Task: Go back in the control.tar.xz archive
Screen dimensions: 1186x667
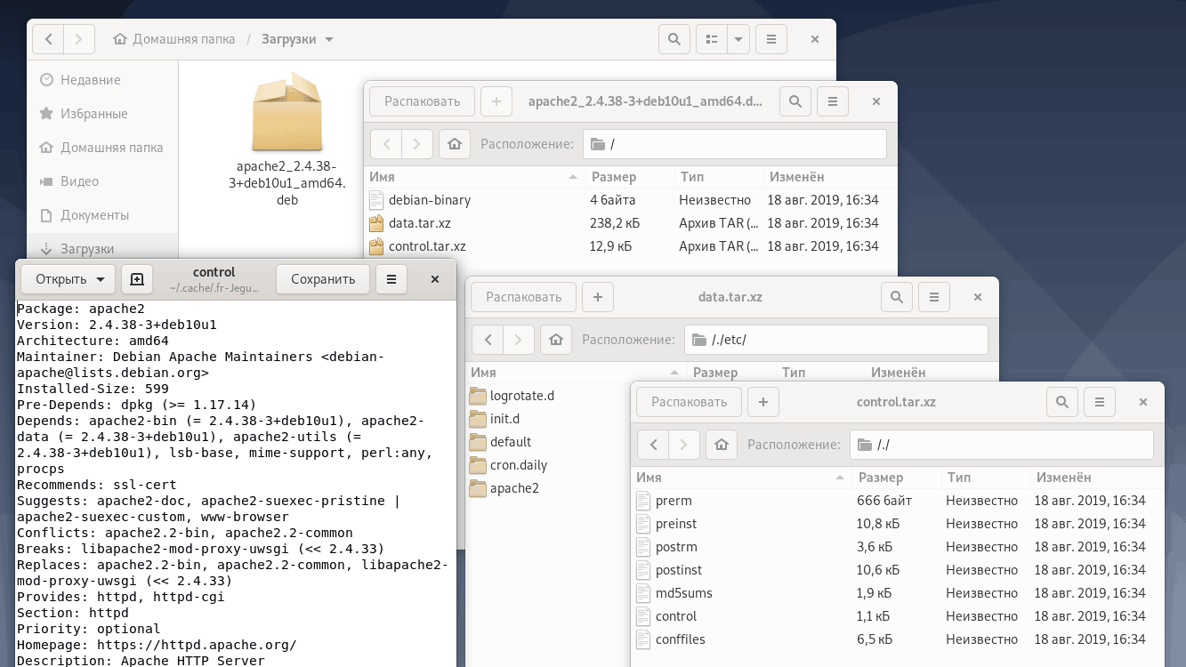Action: pos(654,445)
